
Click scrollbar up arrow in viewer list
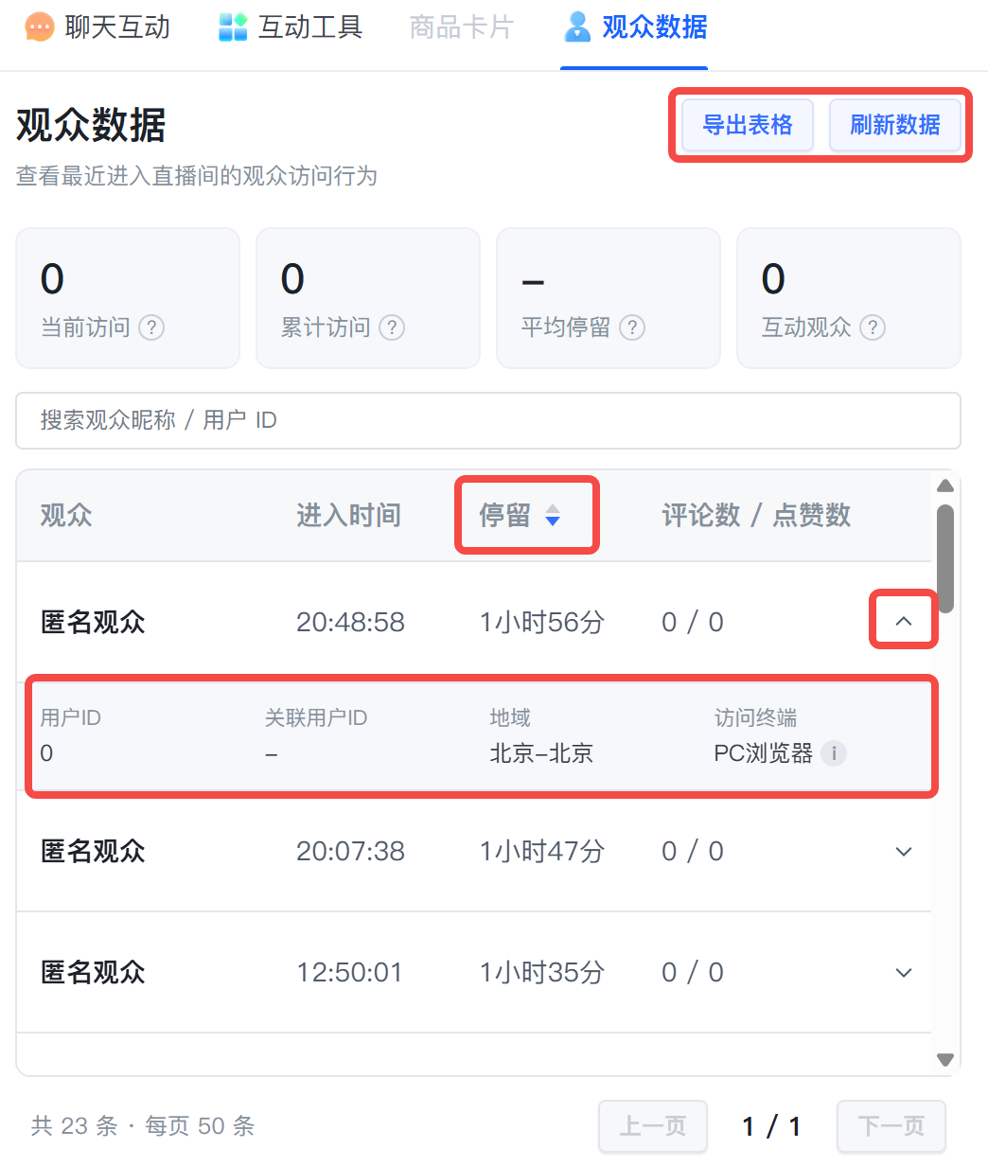click(x=944, y=486)
